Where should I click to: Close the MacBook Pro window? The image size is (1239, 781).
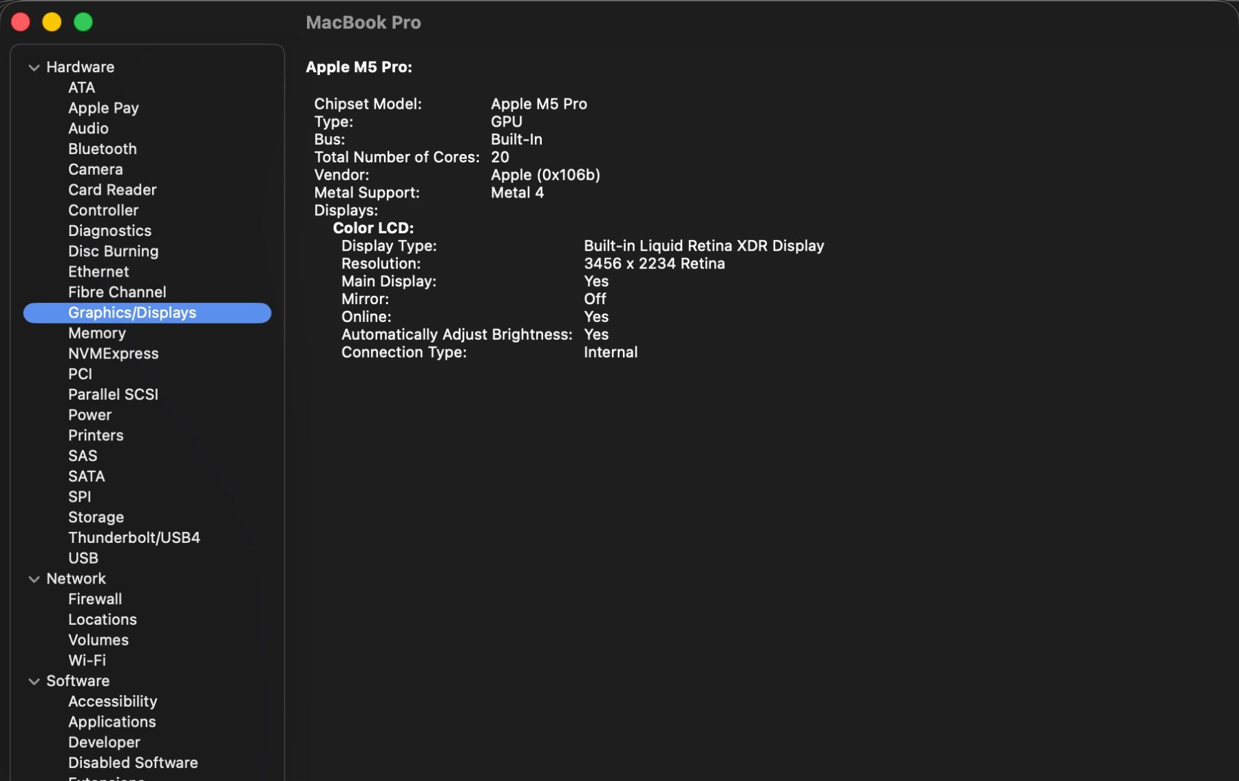pyautogui.click(x=21, y=22)
